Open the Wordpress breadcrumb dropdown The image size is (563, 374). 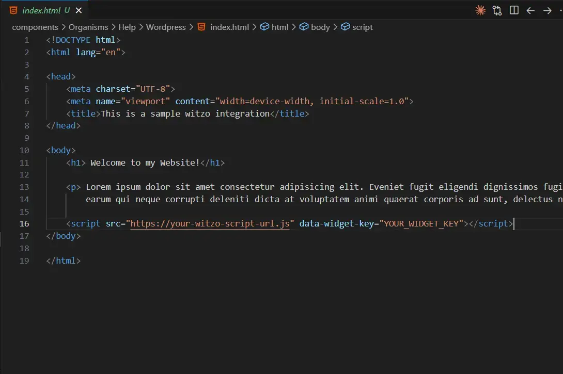coord(166,27)
